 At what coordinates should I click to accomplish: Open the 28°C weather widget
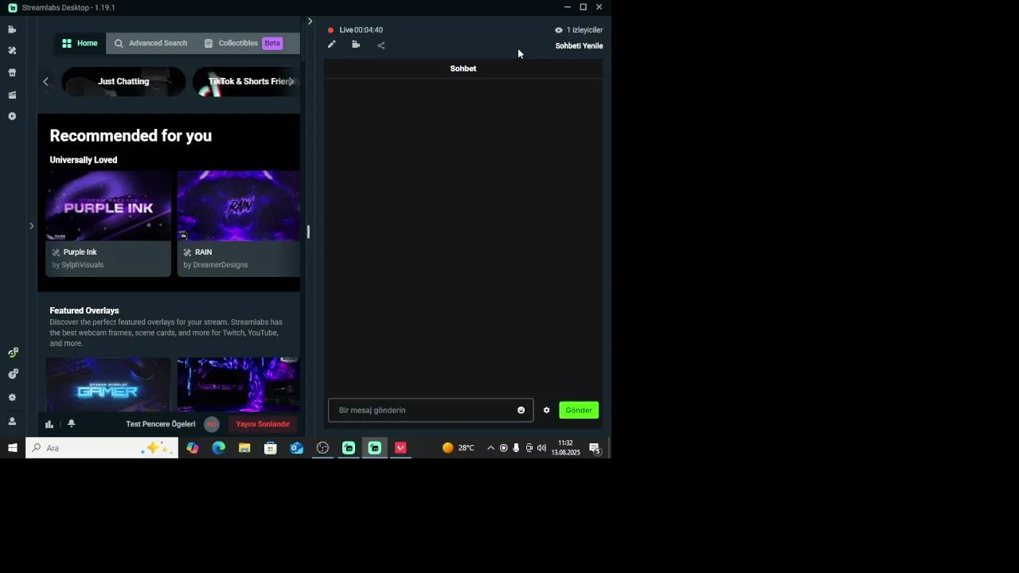coord(459,448)
